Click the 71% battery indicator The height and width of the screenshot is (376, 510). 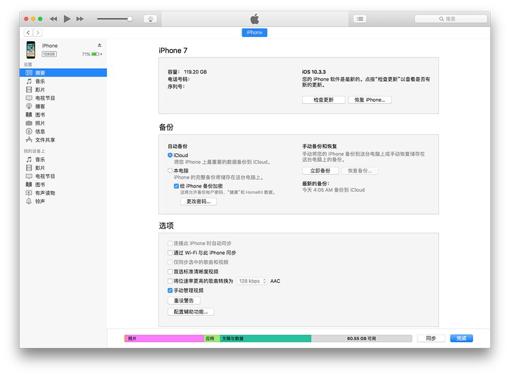[x=92, y=55]
